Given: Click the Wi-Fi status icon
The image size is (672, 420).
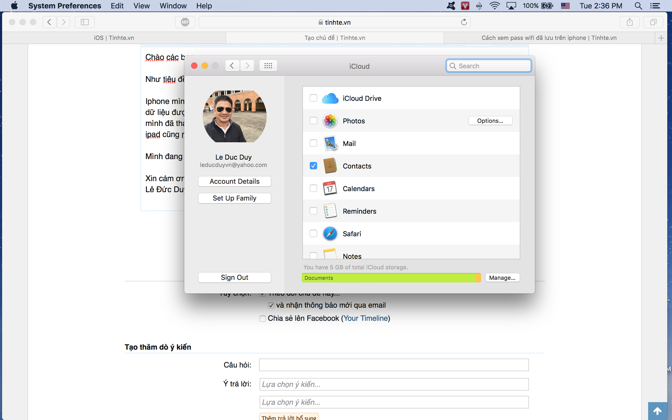Looking at the screenshot, I should pyautogui.click(x=495, y=6).
